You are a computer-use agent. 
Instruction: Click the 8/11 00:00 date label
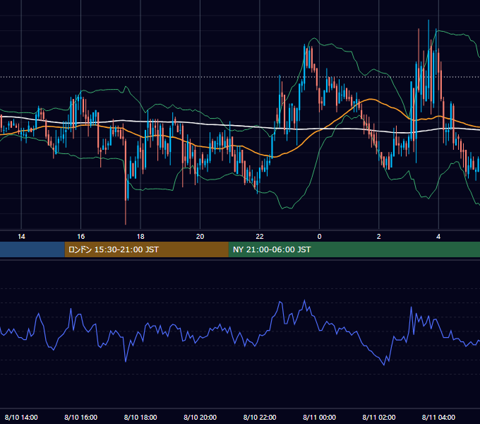[x=319, y=417]
